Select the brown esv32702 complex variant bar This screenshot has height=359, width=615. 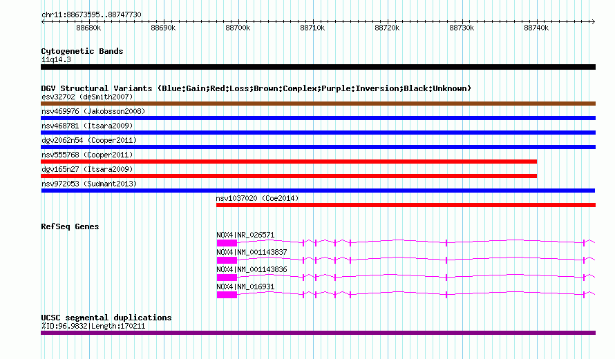pyautogui.click(x=318, y=104)
